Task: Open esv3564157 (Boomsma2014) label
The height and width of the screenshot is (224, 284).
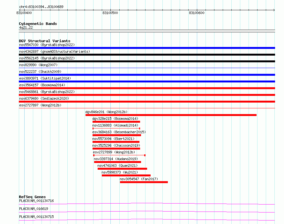Action: (x=42, y=85)
